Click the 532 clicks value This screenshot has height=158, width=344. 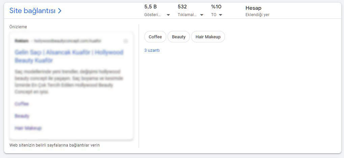(182, 7)
